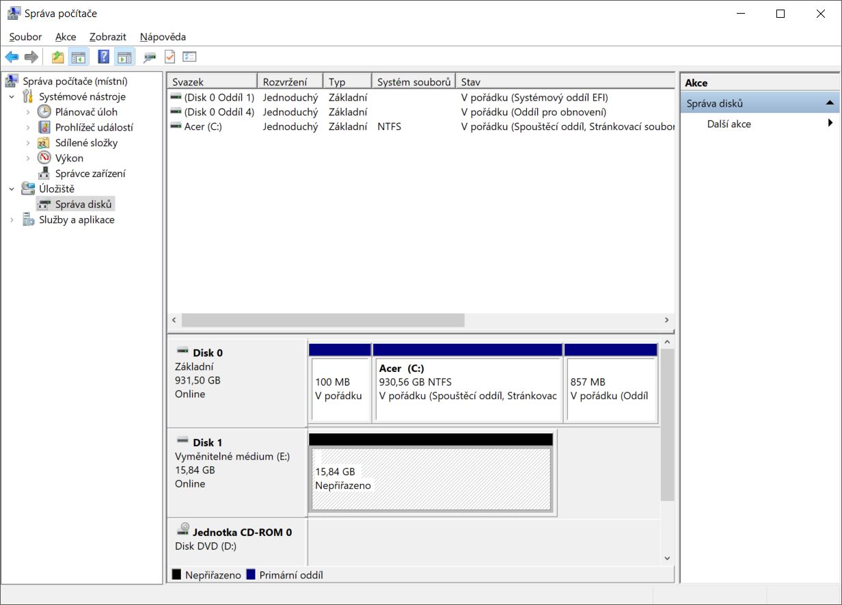
Task: Click the checkmark document toolbar icon
Action: 169,57
